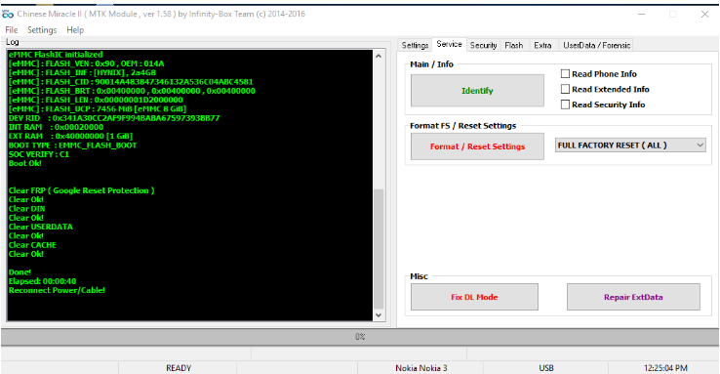
Task: Click the Format / Reset Settings button
Action: click(x=477, y=146)
